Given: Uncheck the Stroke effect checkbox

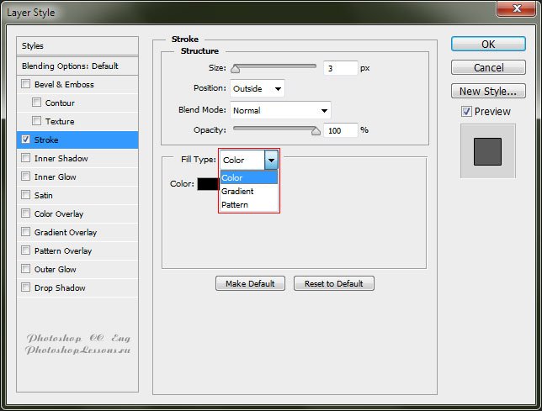Looking at the screenshot, I should [x=26, y=140].
